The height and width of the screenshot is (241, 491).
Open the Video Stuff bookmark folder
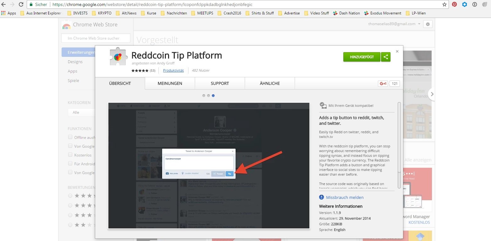click(316, 13)
